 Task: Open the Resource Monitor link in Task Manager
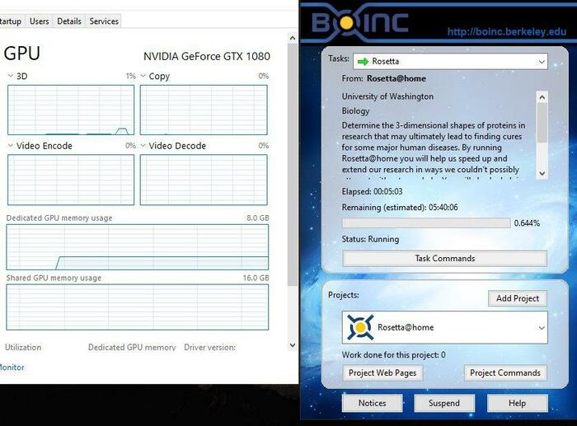[12, 367]
